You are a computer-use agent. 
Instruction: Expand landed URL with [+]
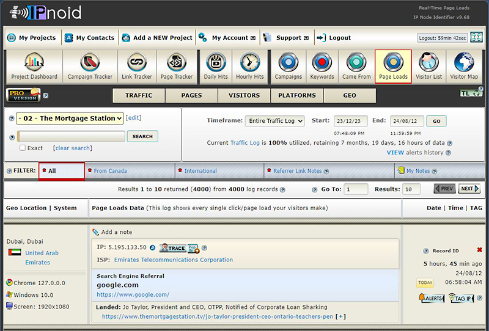340,316
